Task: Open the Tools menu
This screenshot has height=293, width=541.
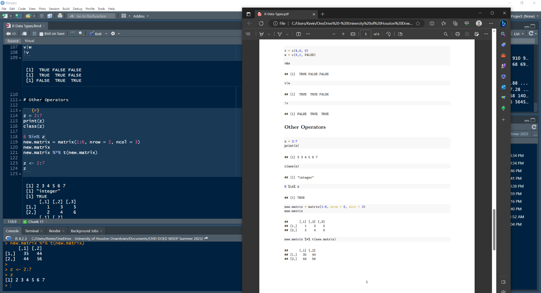Action: 101,9
